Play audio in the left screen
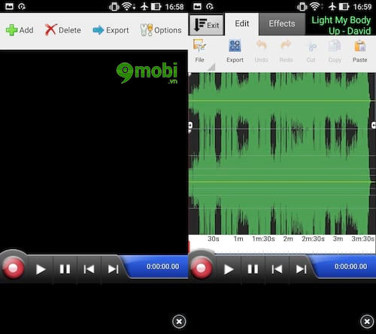The width and height of the screenshot is (376, 334). click(x=41, y=269)
